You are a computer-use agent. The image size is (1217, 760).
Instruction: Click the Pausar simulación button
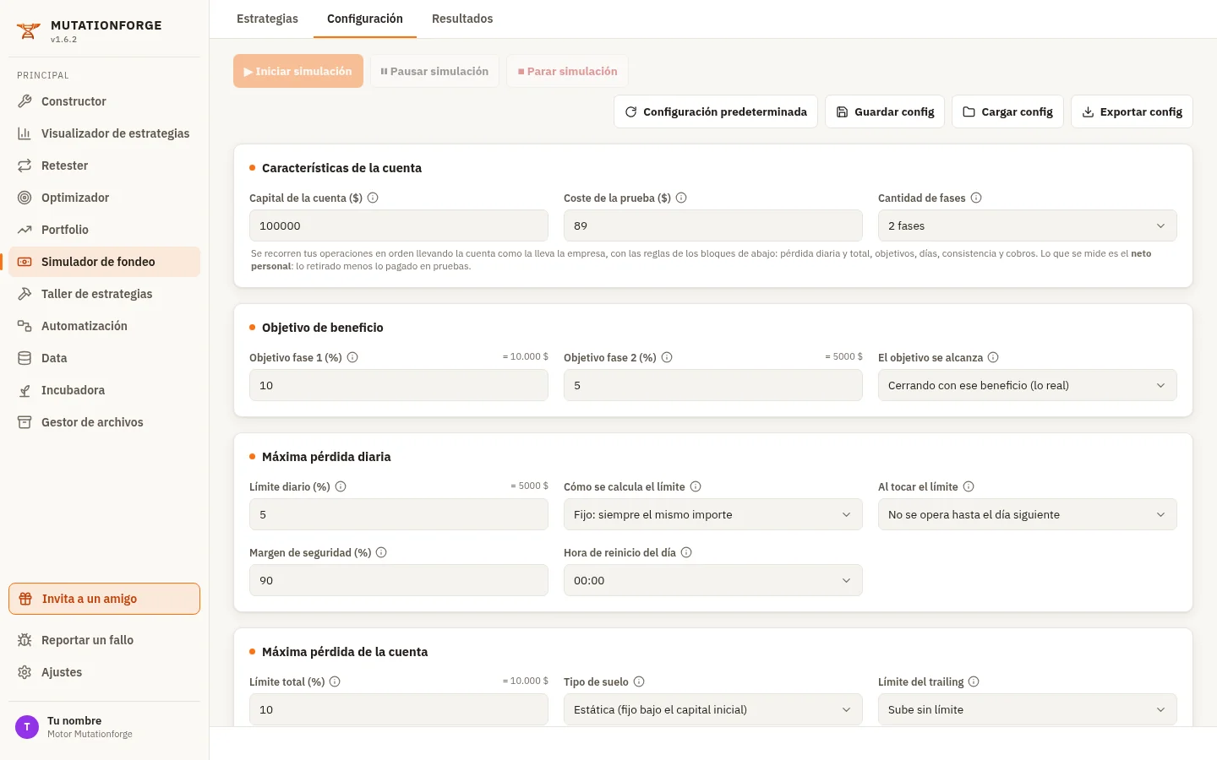[x=434, y=71]
